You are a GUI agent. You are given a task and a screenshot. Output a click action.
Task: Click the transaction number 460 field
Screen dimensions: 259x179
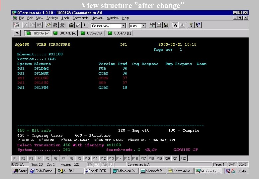67,145
